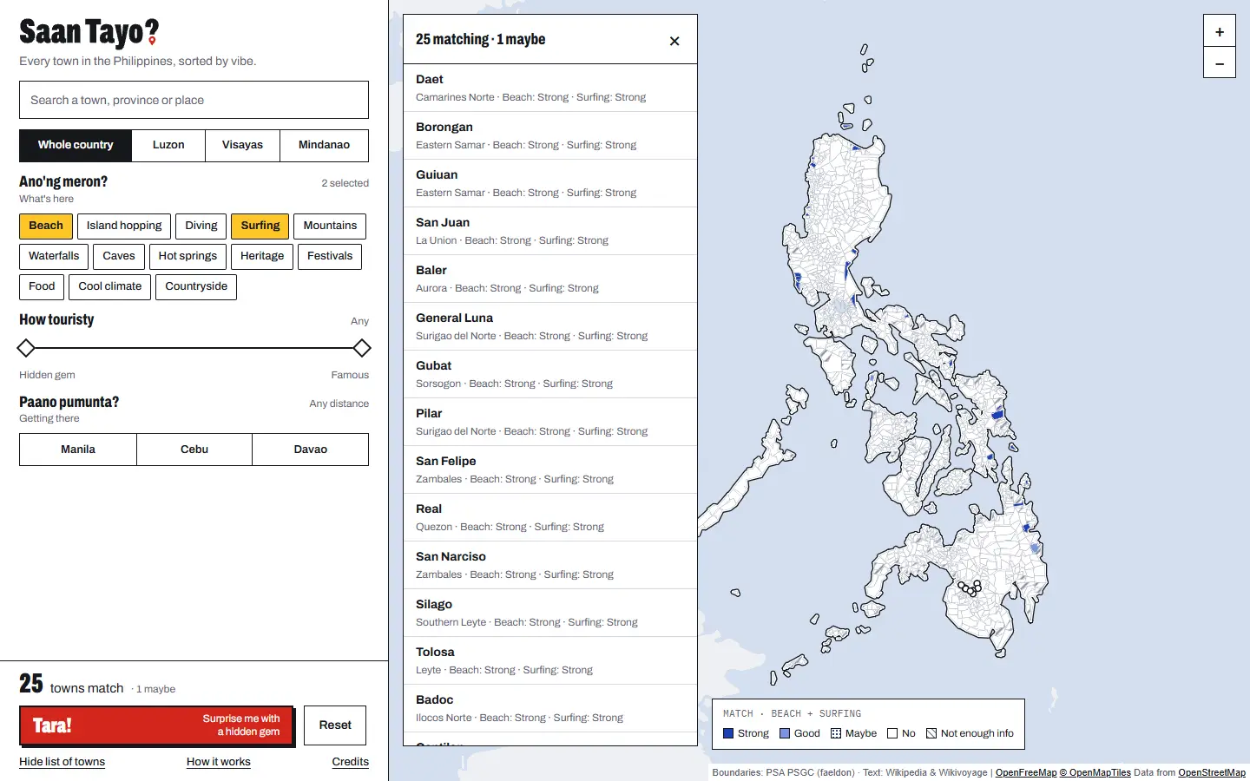Viewport: 1250px width, 781px height.
Task: Switch to the Luzon region tab
Action: tap(168, 145)
